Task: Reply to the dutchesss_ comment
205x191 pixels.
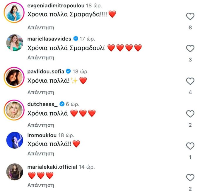Action: 41,125
